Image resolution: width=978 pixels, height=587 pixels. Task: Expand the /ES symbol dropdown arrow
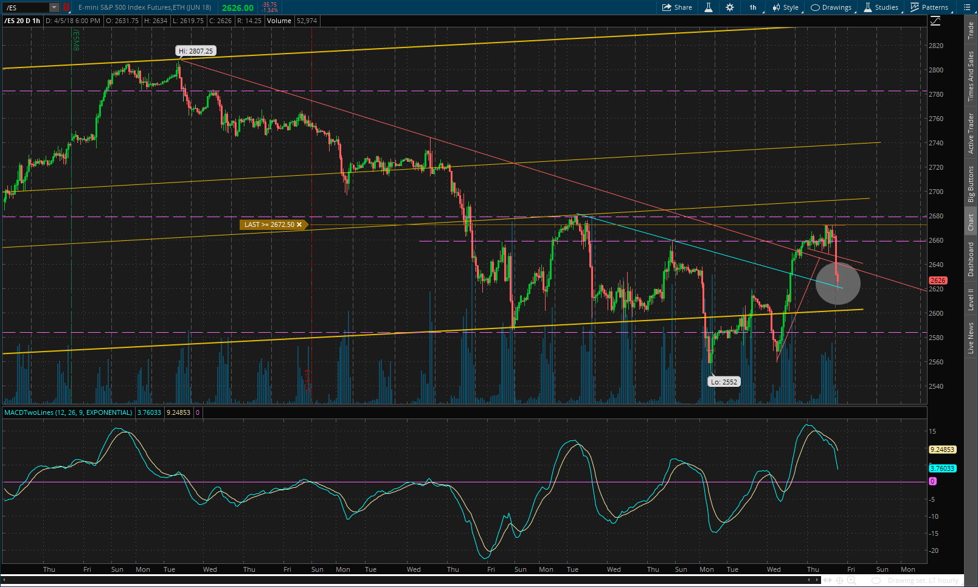54,7
